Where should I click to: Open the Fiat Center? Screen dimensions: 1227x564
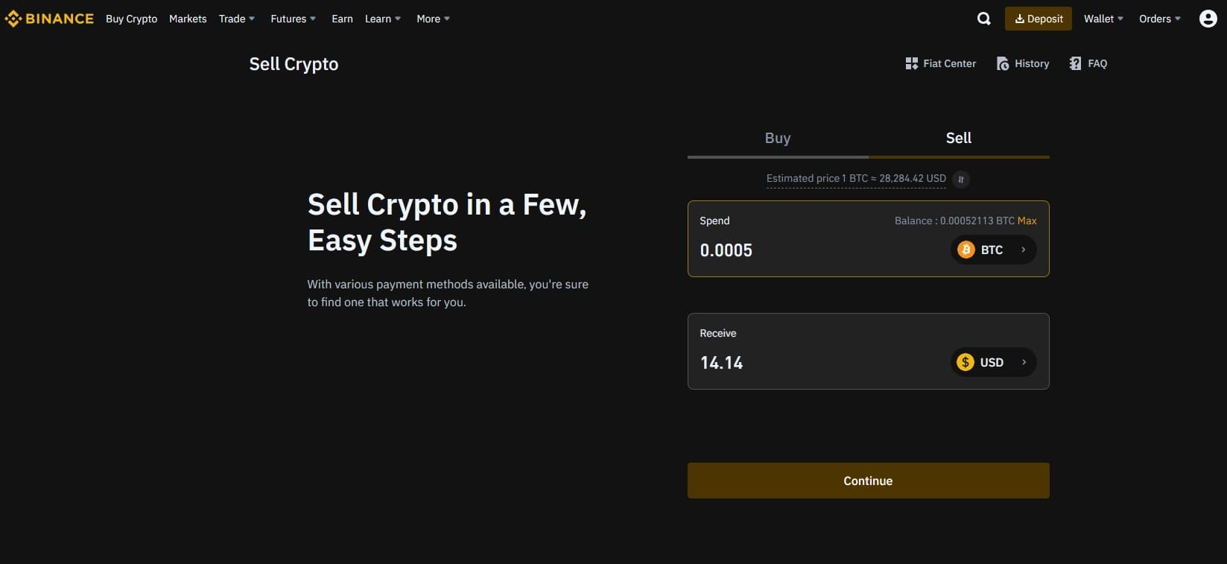940,63
